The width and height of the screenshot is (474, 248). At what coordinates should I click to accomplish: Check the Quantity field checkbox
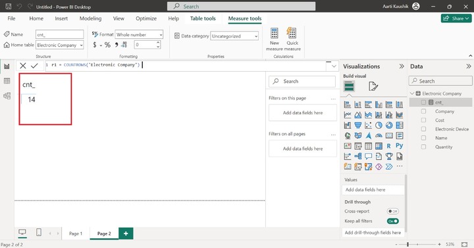[423, 147]
